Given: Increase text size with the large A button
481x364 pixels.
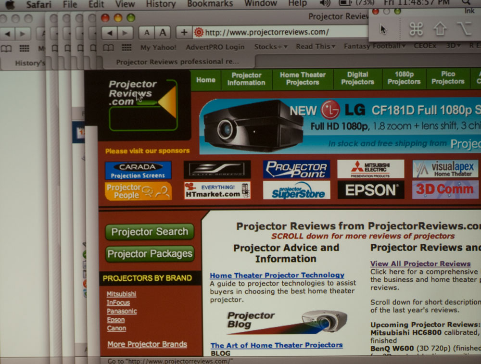Looking at the screenshot, I should pyautogui.click(x=163, y=33).
